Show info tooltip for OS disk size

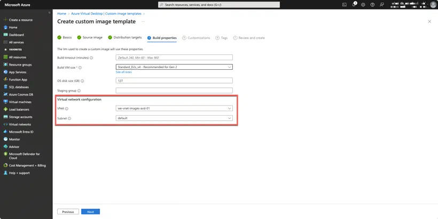[82, 81]
